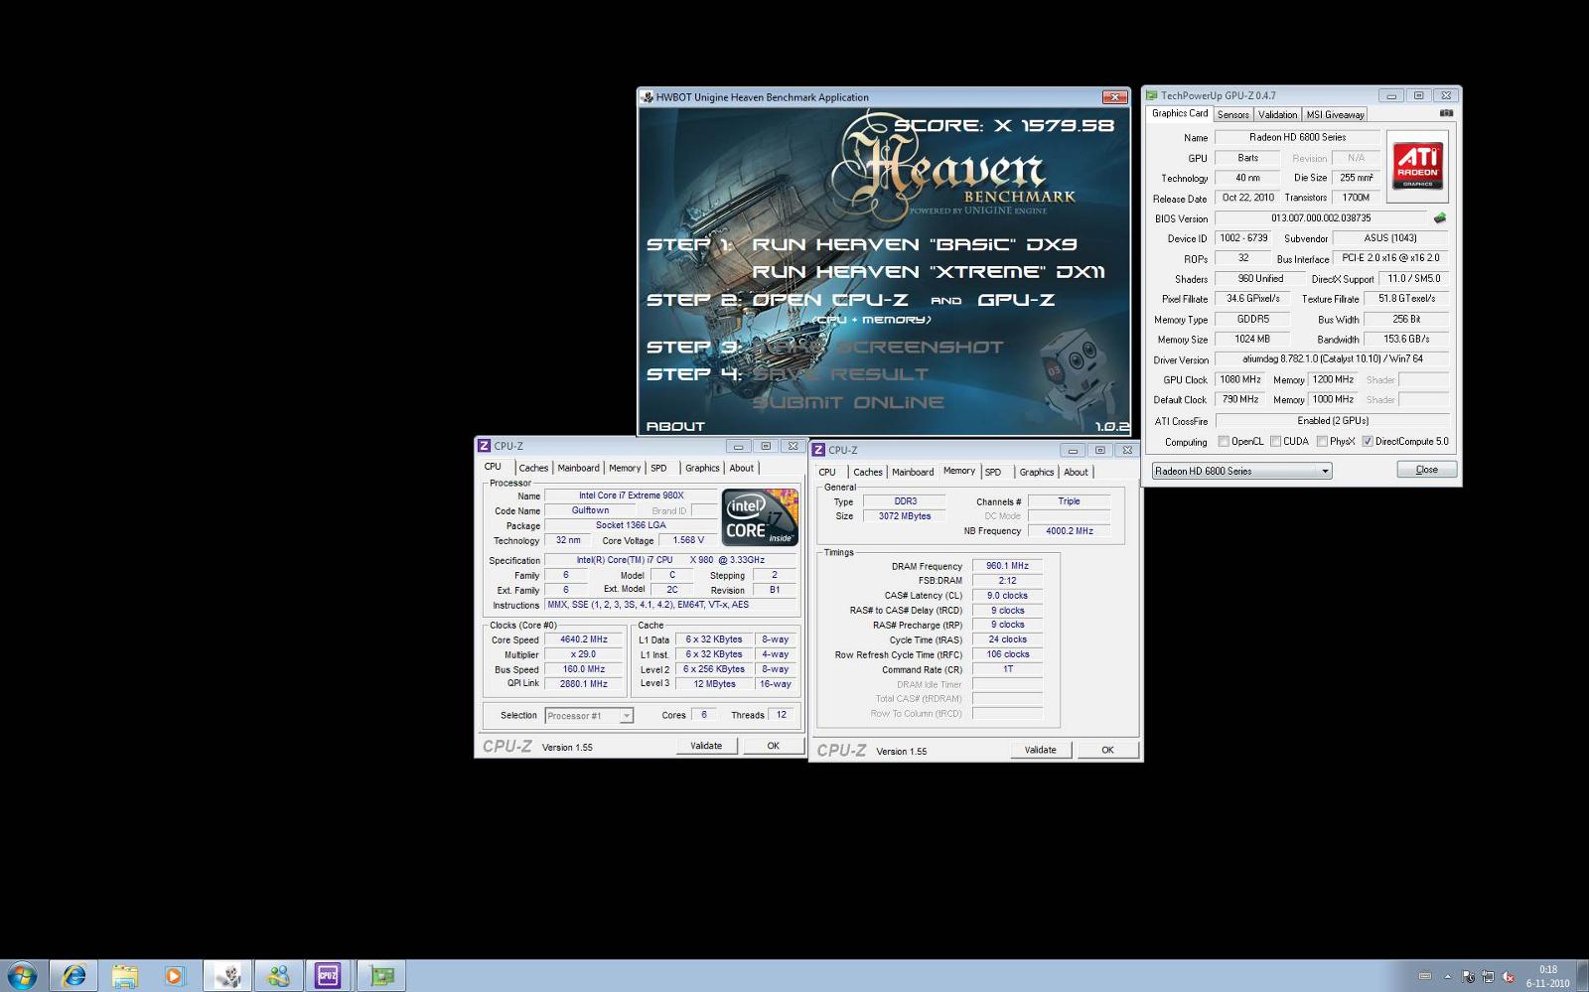The image size is (1589, 992).
Task: Open the Windows Start menu
Action: (21, 976)
